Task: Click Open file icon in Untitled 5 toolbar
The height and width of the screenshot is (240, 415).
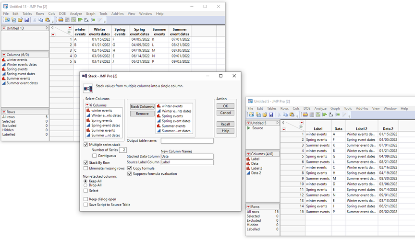Action: (265, 114)
